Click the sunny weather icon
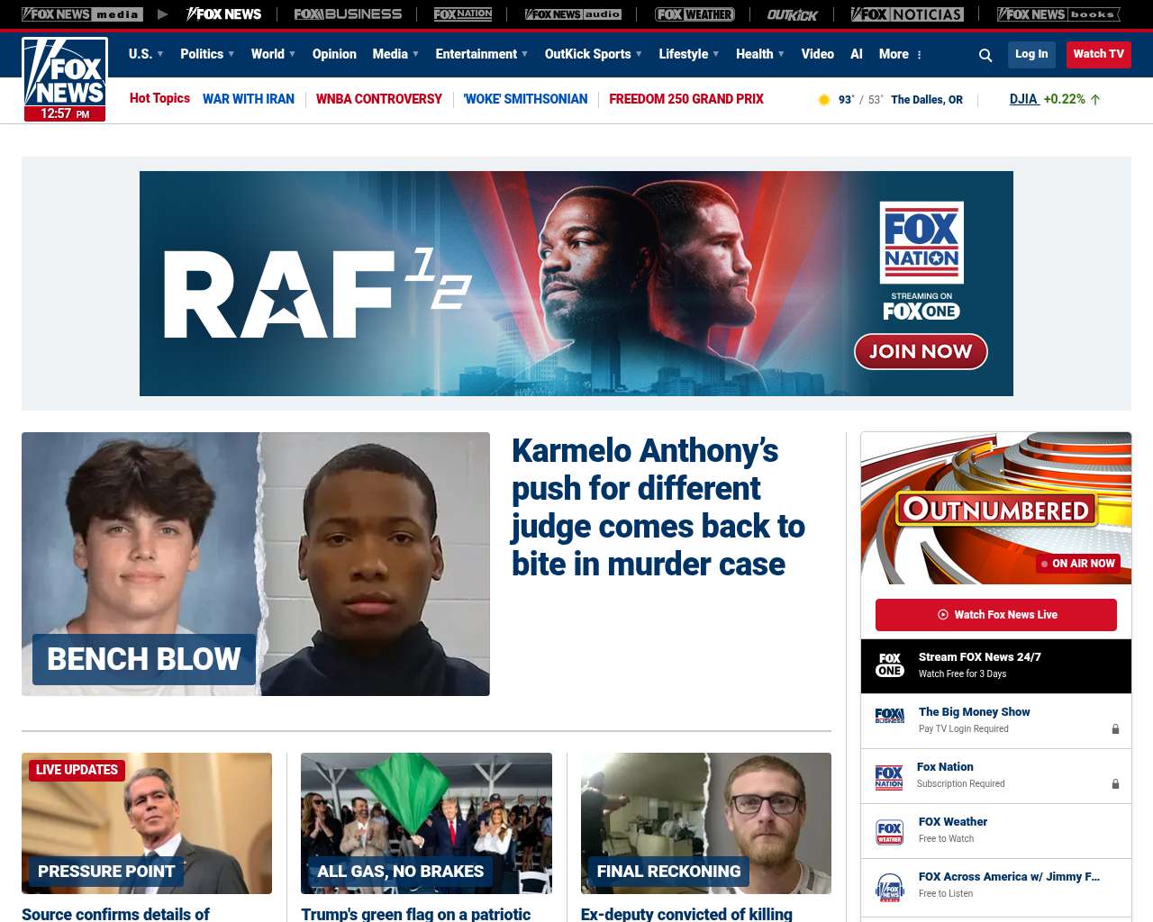The image size is (1153, 922). (x=823, y=100)
